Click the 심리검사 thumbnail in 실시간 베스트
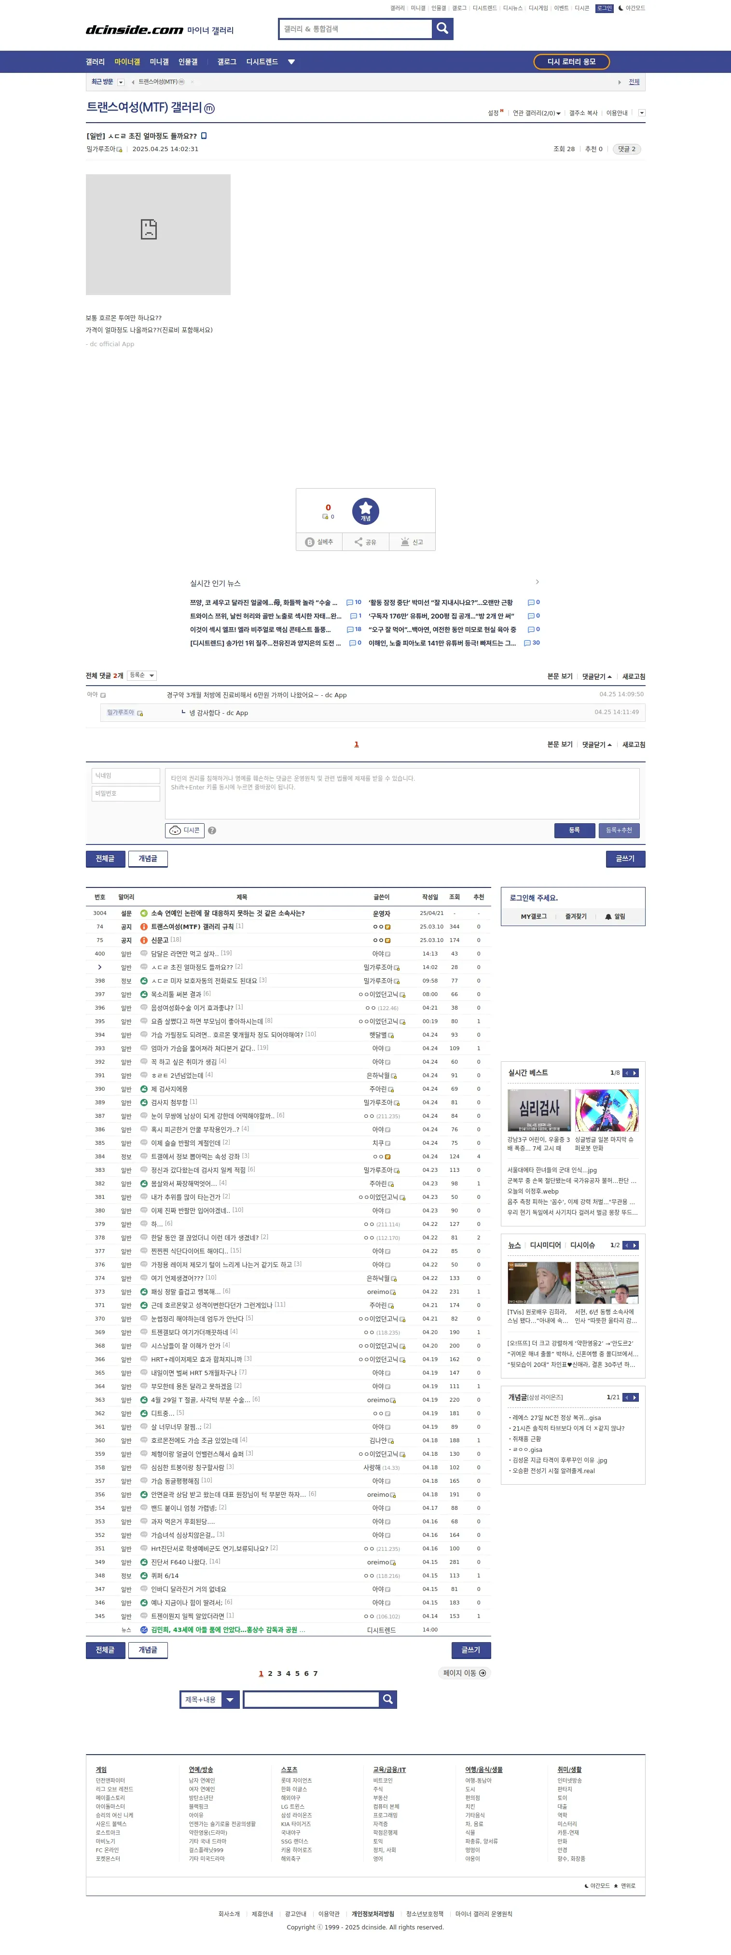The width and height of the screenshot is (731, 1955). click(x=539, y=1111)
